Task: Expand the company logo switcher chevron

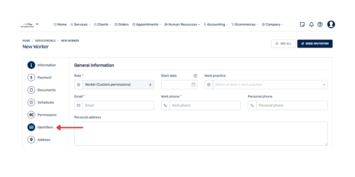Action: click(x=37, y=24)
